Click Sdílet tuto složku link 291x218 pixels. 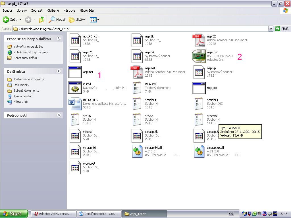(x=25, y=58)
